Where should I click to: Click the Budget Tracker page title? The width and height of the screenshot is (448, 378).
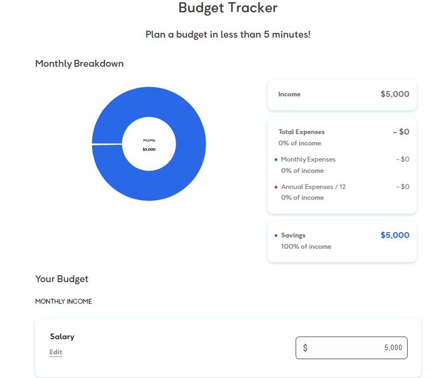pos(228,8)
